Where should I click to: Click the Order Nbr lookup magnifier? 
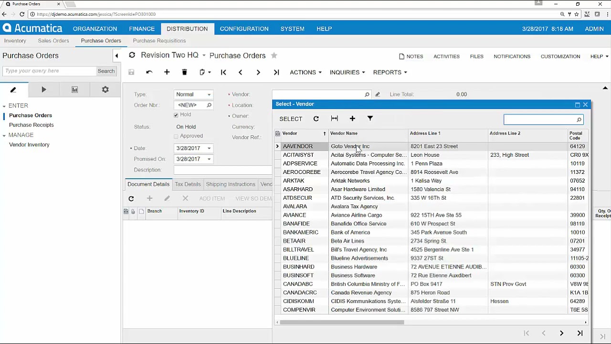(209, 105)
